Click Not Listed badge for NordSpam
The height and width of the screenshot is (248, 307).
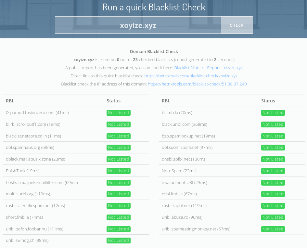pyautogui.click(x=273, y=171)
